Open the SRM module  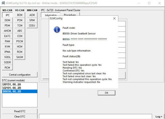(x=32, y=20)
